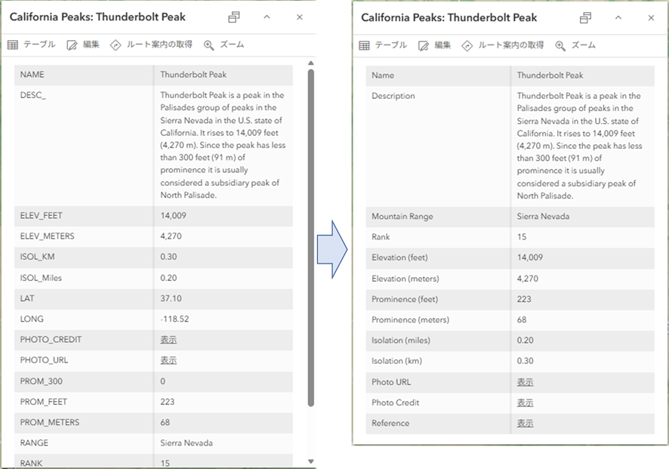Open the 表示 link next to Reference
This screenshot has height=469, width=669.
point(525,423)
